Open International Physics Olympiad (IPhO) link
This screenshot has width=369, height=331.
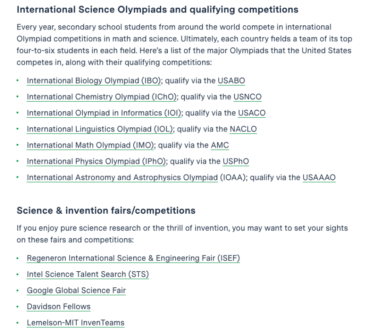pos(96,161)
